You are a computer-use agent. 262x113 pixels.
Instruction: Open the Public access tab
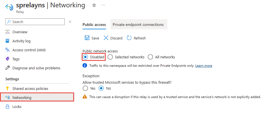coord(94,25)
